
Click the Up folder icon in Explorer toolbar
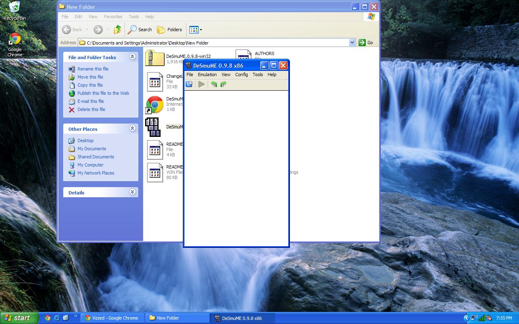(x=118, y=30)
